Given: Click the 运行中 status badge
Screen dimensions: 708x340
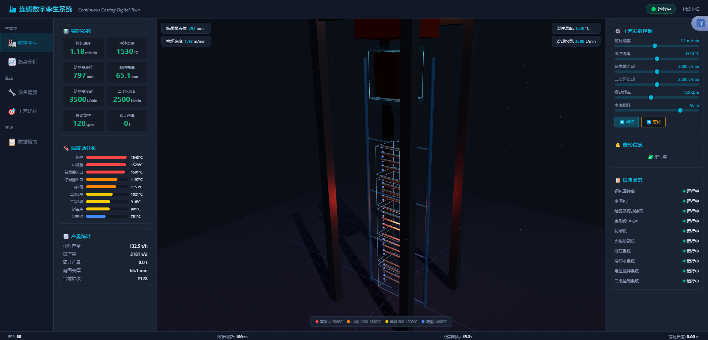Looking at the screenshot, I should point(661,9).
